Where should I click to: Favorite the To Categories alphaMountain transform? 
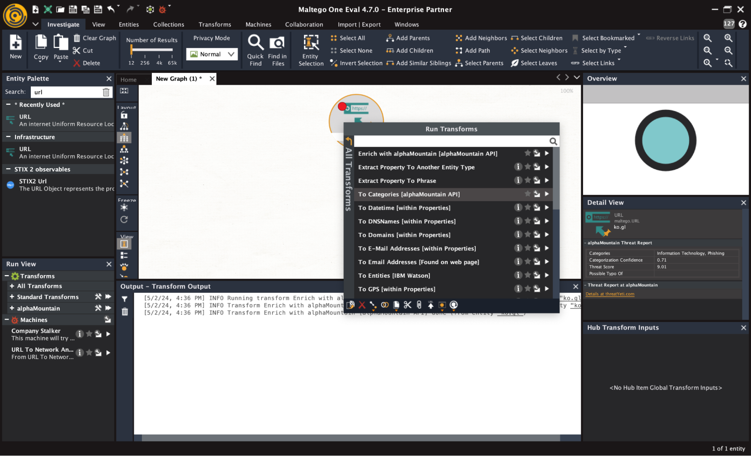click(x=527, y=194)
